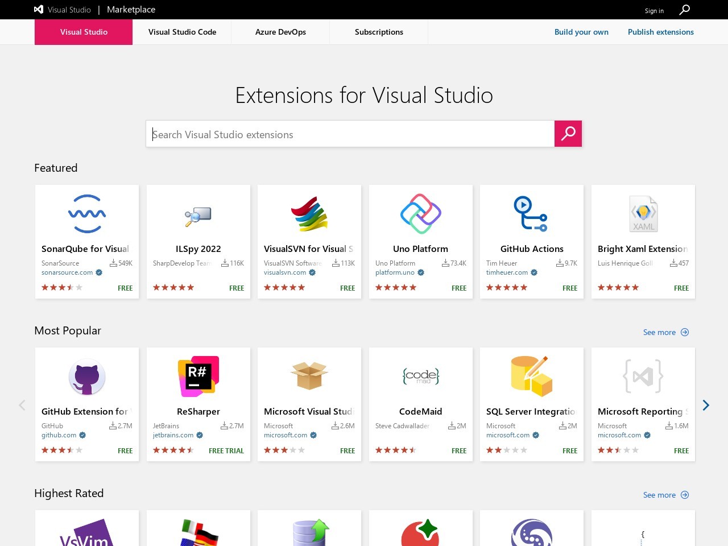Click the ILSpy 2022 title
Image resolution: width=728 pixels, height=546 pixels.
point(198,249)
